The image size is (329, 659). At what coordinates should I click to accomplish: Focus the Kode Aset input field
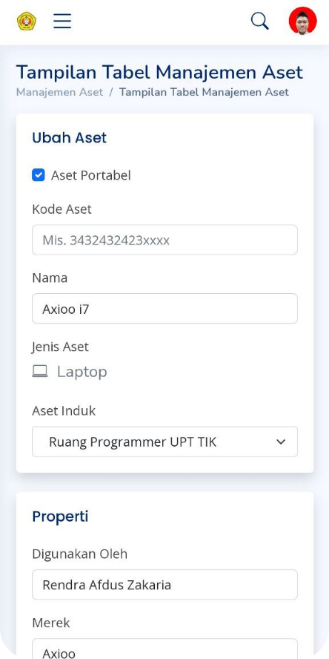pos(164,240)
